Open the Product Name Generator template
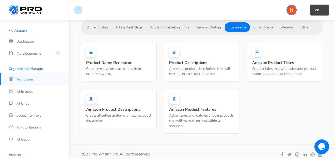The height and width of the screenshot is (159, 335). 119,62
